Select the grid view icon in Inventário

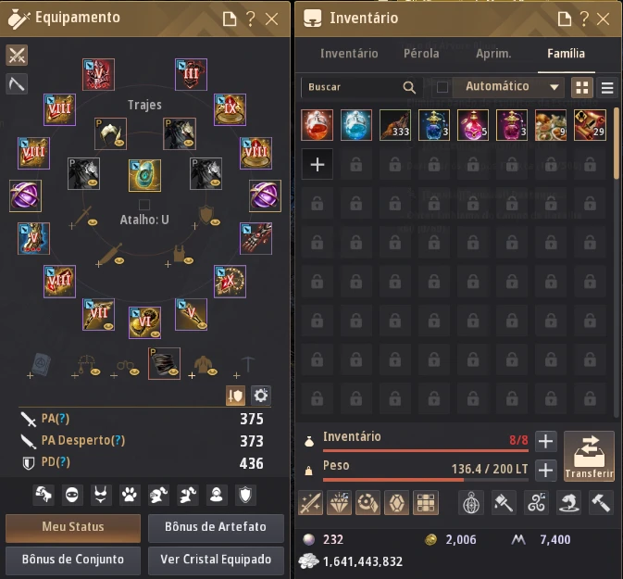[x=582, y=87]
